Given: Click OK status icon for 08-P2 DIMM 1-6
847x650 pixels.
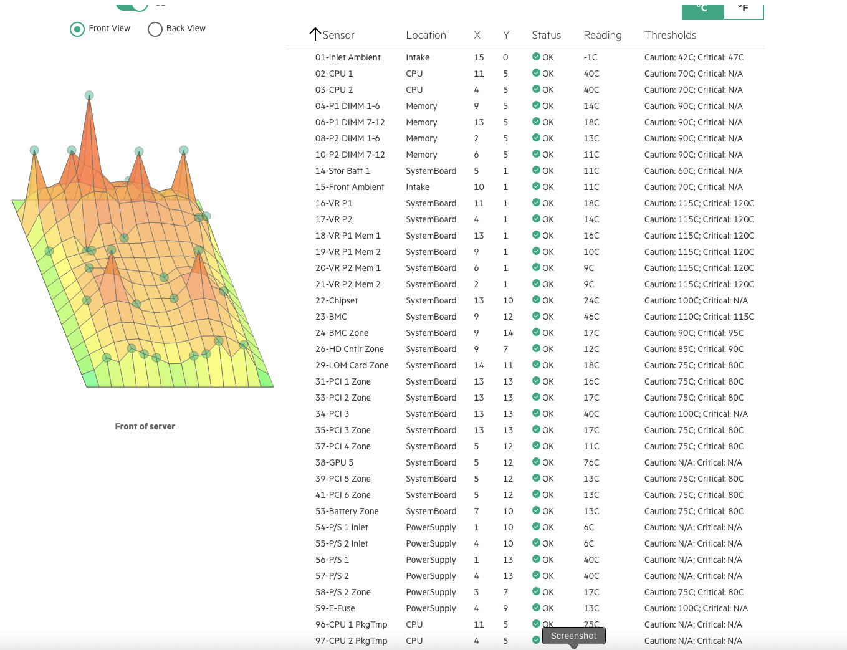Looking at the screenshot, I should (536, 138).
